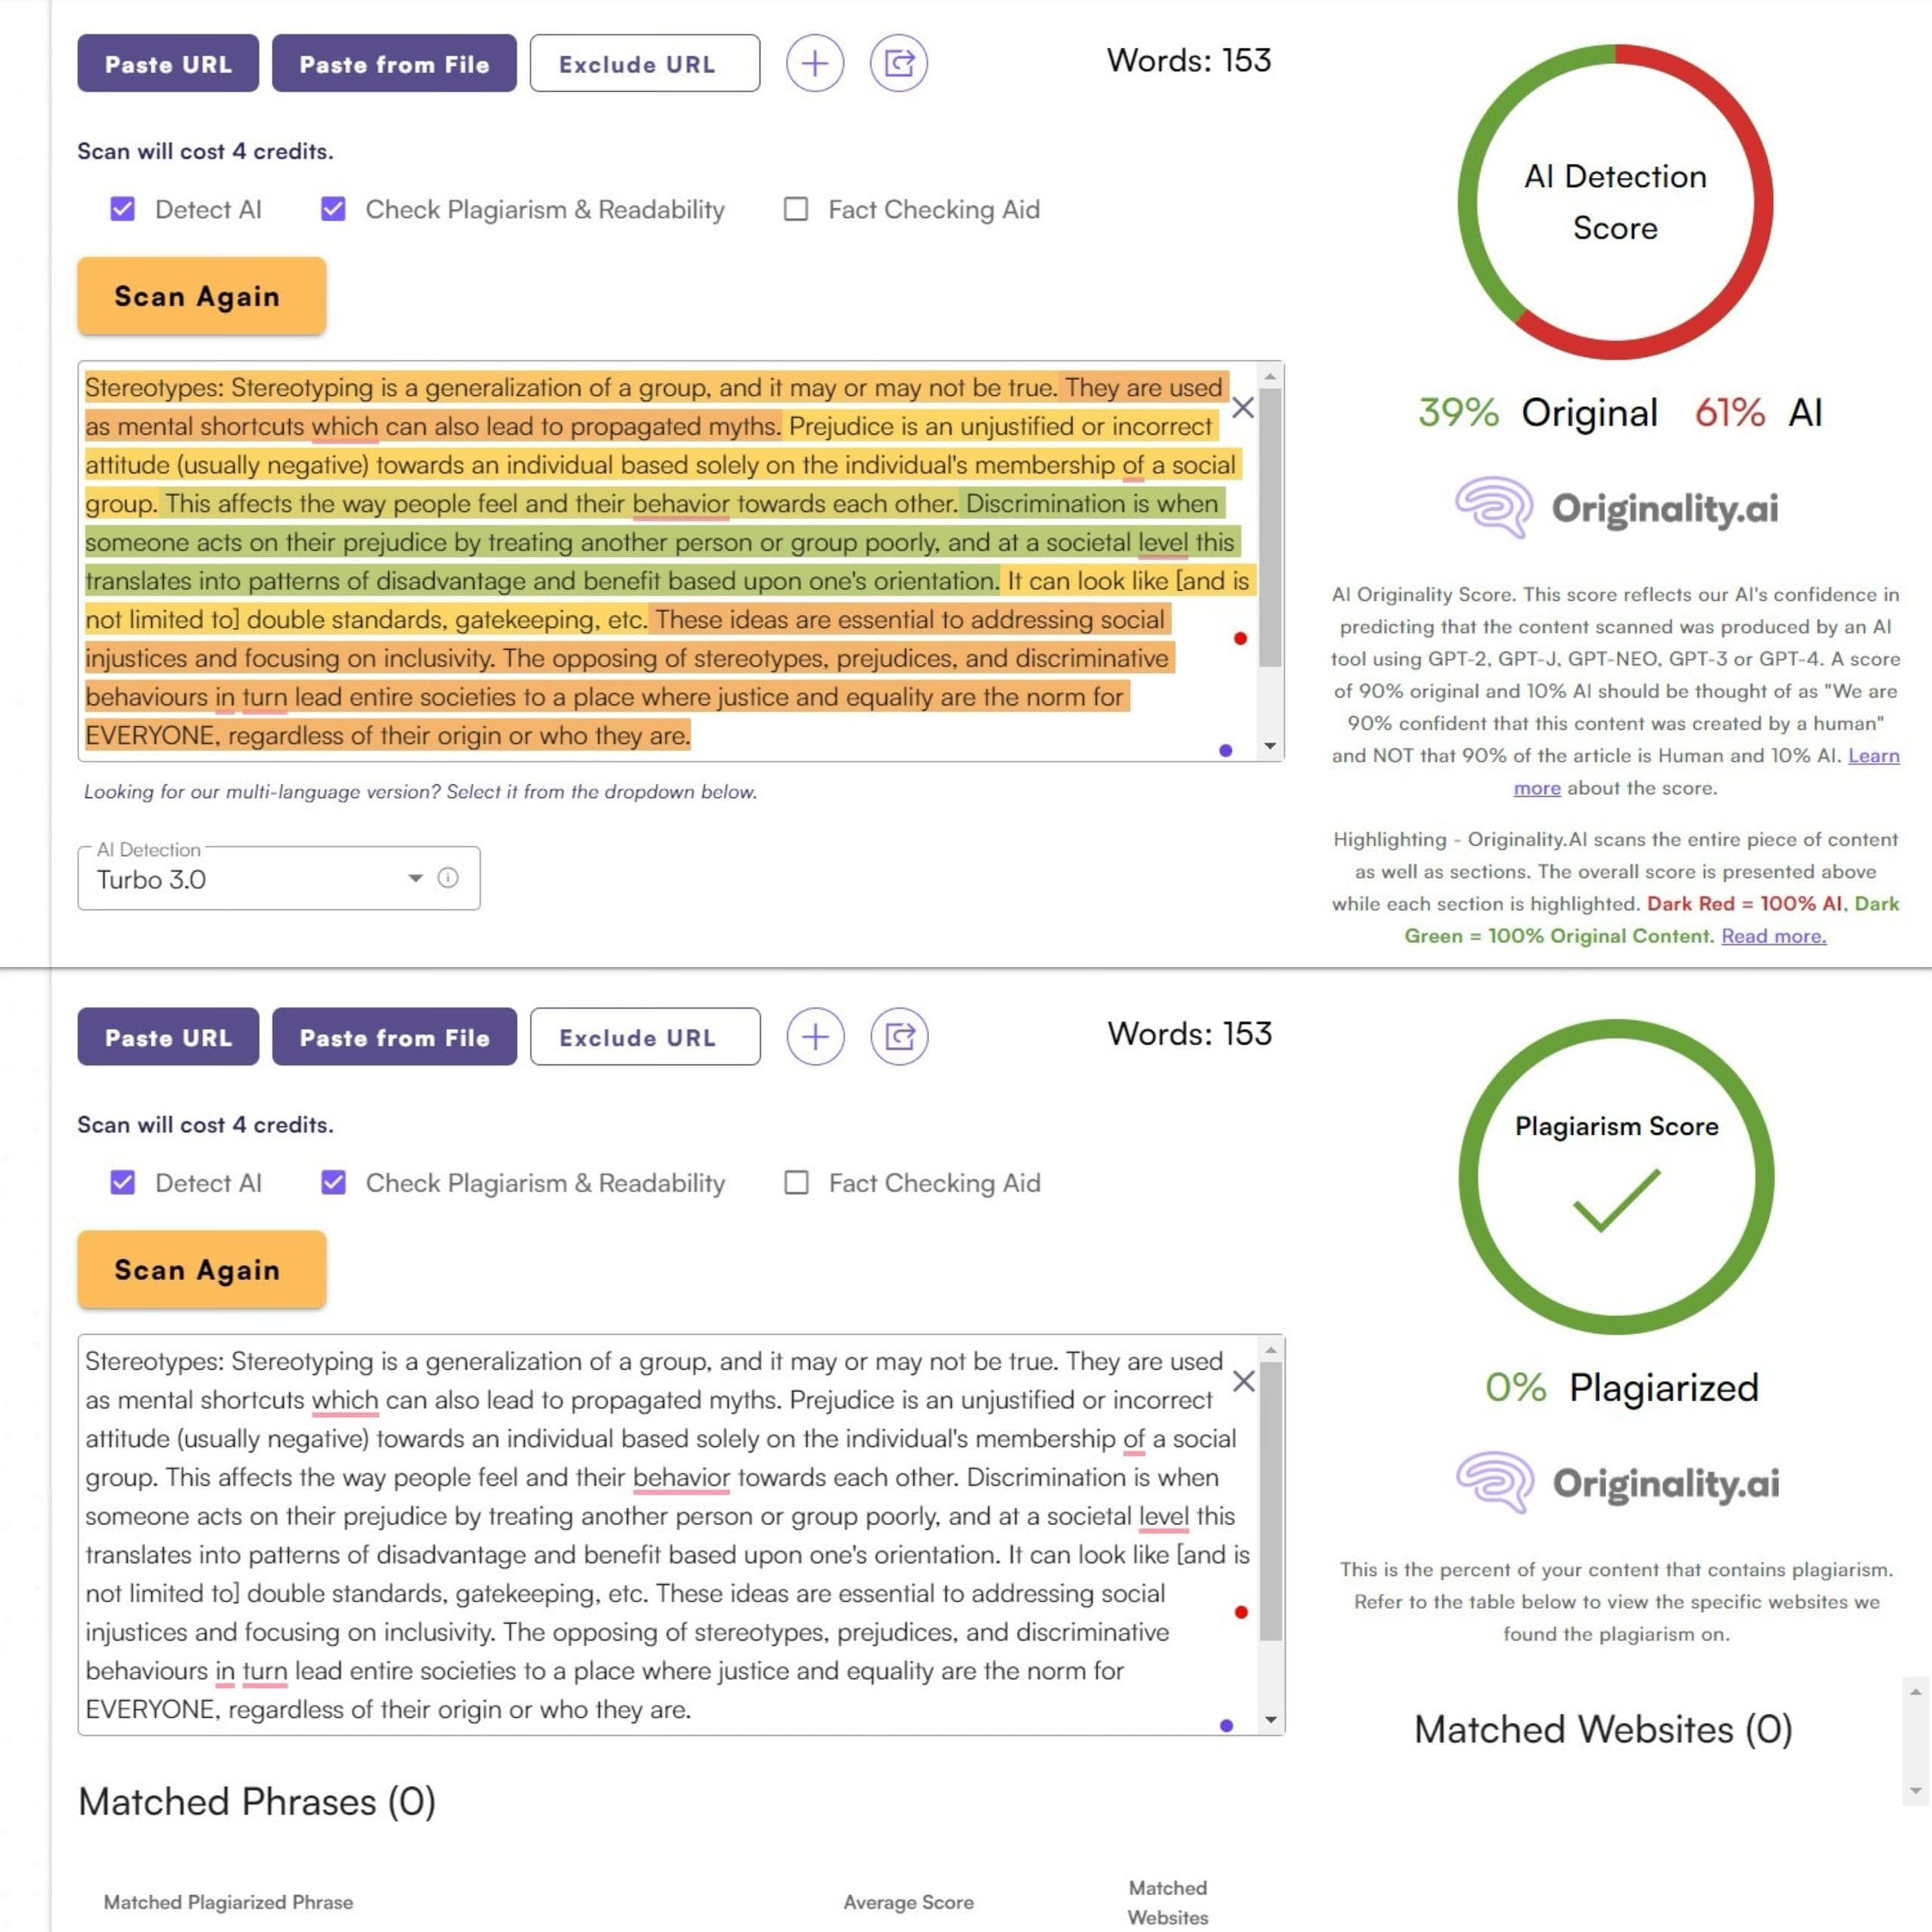Image resolution: width=1932 pixels, height=1932 pixels.
Task: Click the plus icon in the bottom panel
Action: coord(815,1037)
